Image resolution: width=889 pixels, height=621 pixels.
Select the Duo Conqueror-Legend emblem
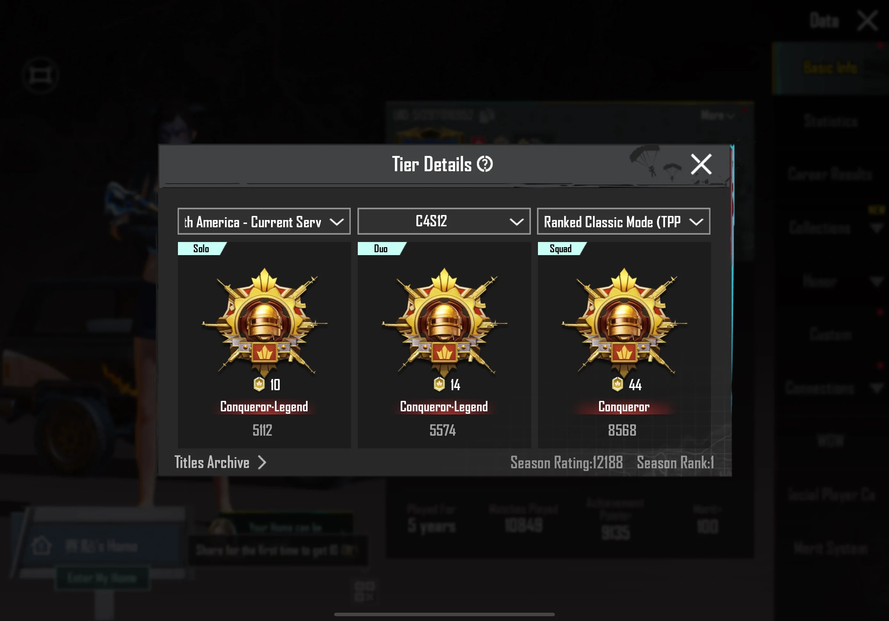click(x=444, y=321)
